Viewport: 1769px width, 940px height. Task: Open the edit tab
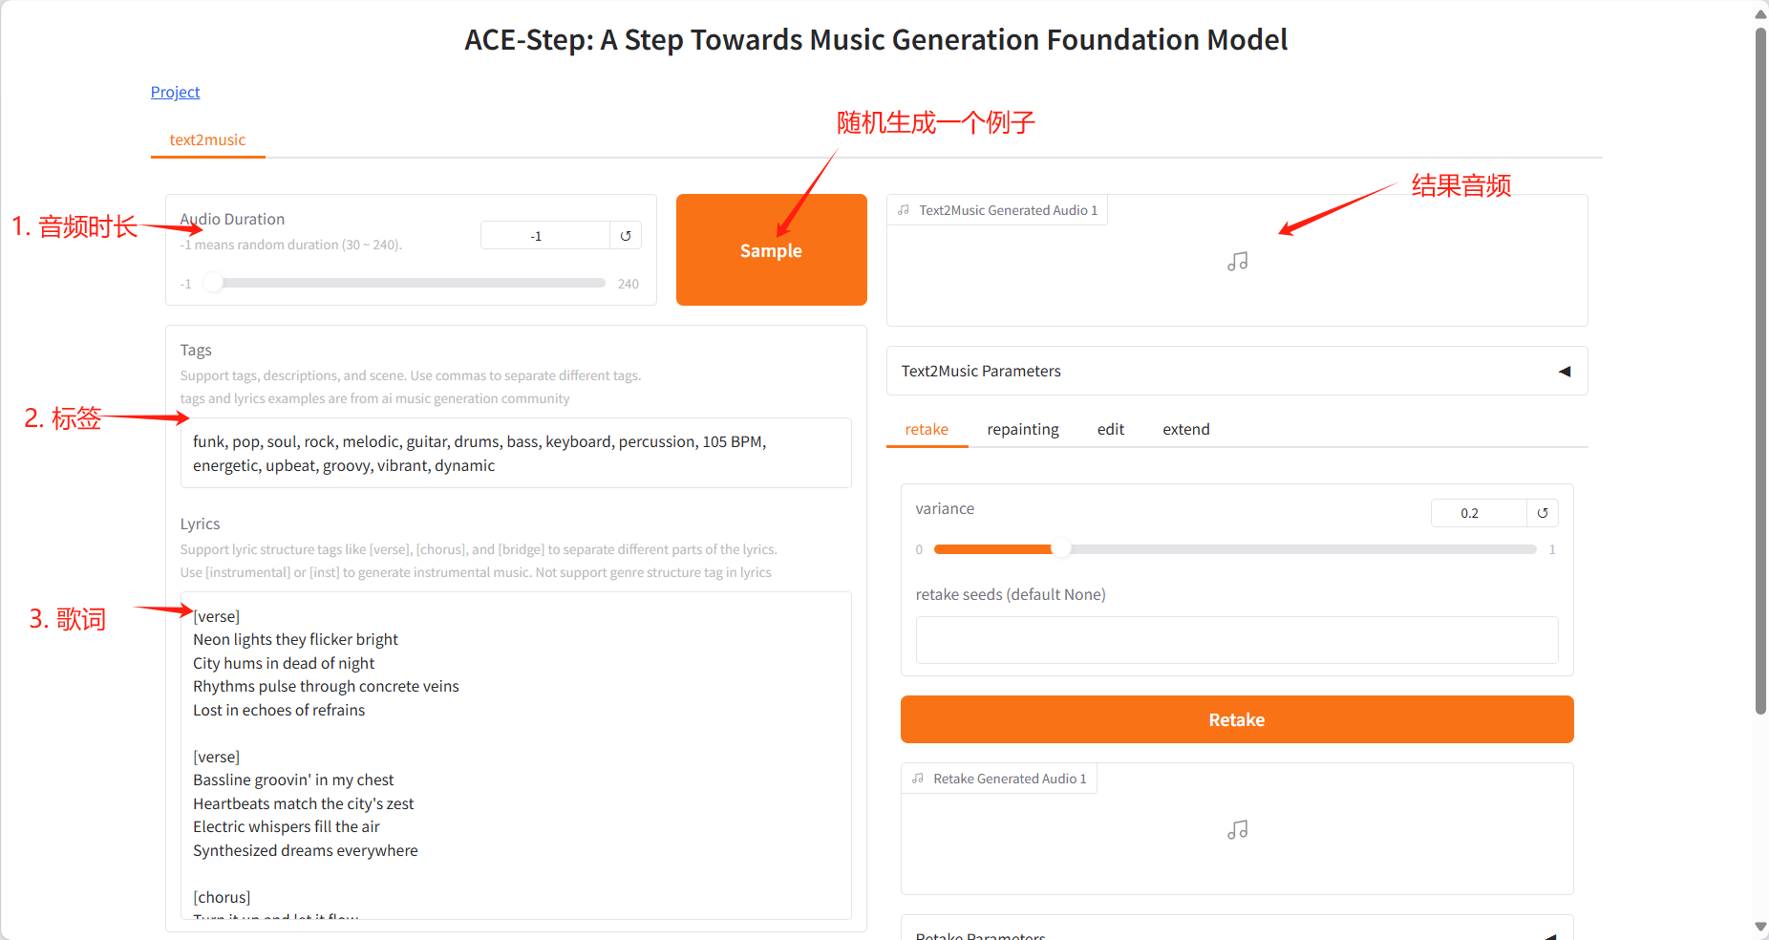coord(1110,430)
